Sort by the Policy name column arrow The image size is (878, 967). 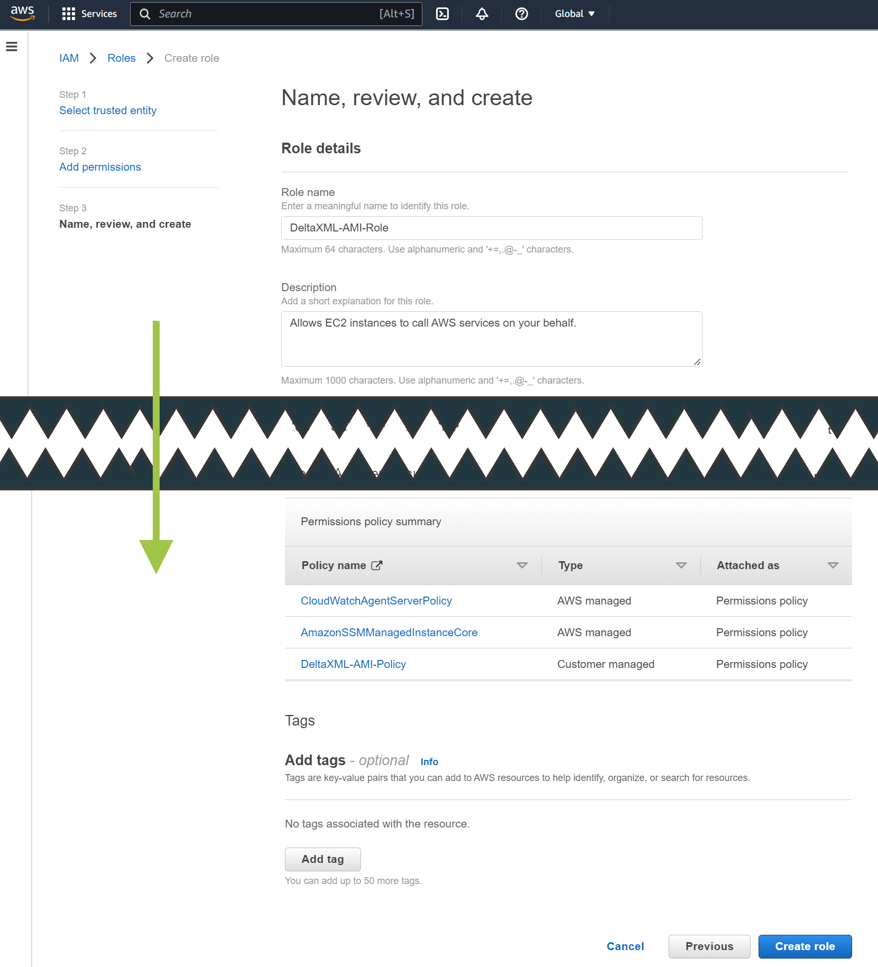522,565
